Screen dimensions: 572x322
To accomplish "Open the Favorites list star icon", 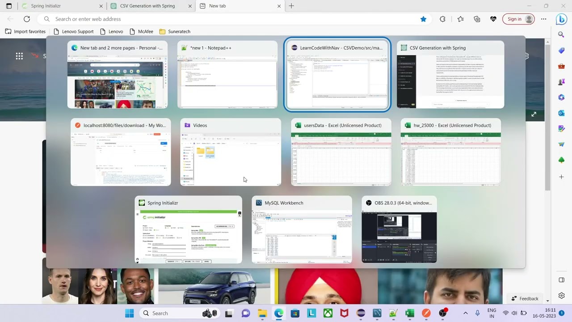I will click(x=460, y=19).
